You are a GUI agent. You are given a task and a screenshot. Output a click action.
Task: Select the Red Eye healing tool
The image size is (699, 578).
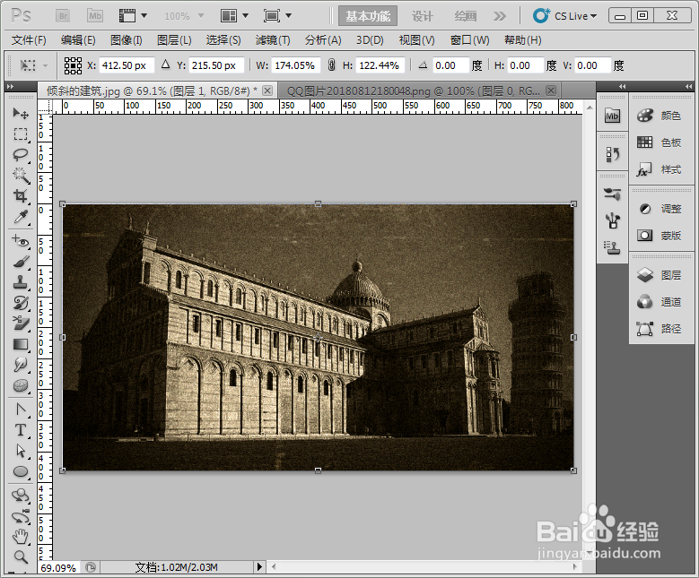tap(21, 241)
